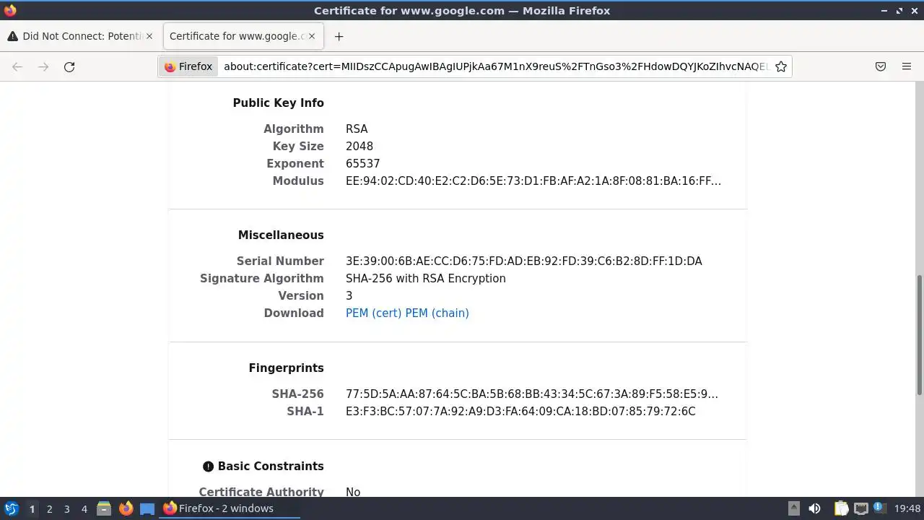
Task: Switch to virtual desktop 3
Action: [x=66, y=508]
